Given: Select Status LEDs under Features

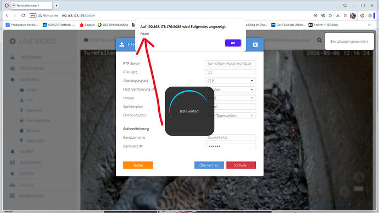Looking at the screenshot, I should tap(36, 141).
